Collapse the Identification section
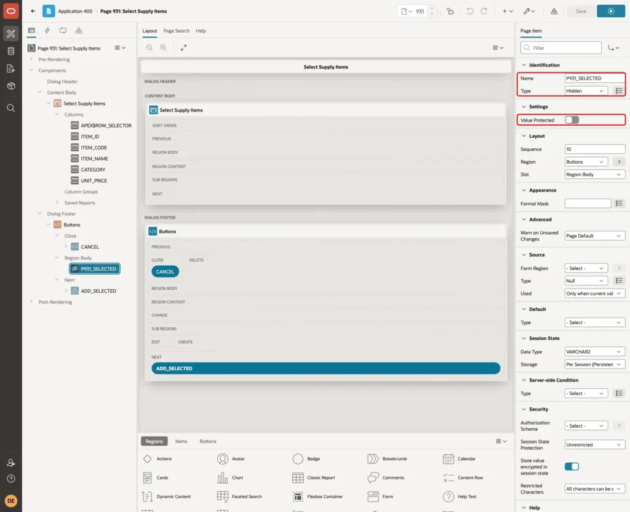Screen dimensions: 630x512 [x=524, y=65]
